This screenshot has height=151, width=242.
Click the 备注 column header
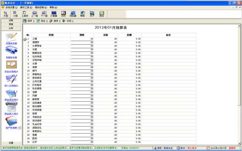tap(169, 35)
